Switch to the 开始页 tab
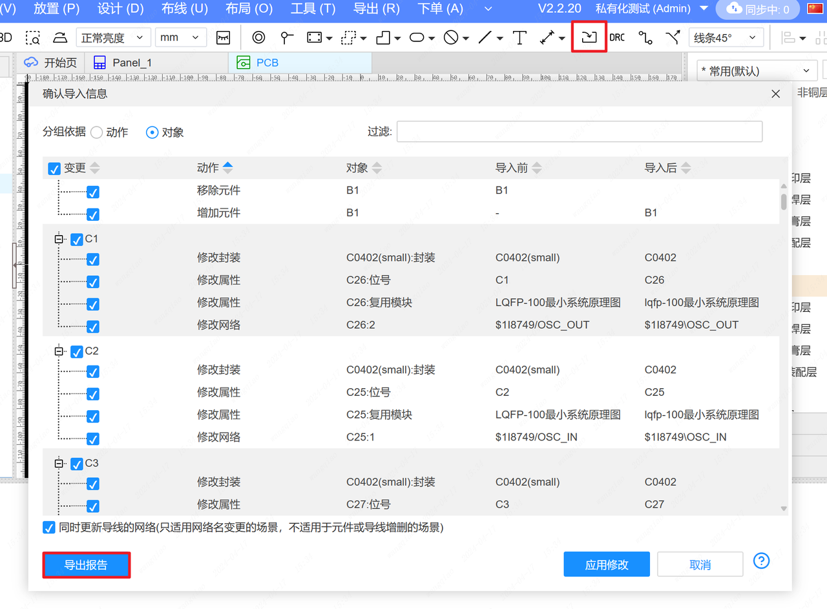The width and height of the screenshot is (827, 609). coord(50,63)
